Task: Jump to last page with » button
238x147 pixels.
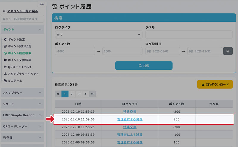Action: click(x=92, y=94)
